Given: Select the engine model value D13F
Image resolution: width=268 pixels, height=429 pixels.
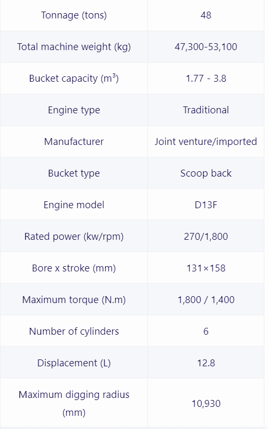Looking at the screenshot, I should pos(206,204).
